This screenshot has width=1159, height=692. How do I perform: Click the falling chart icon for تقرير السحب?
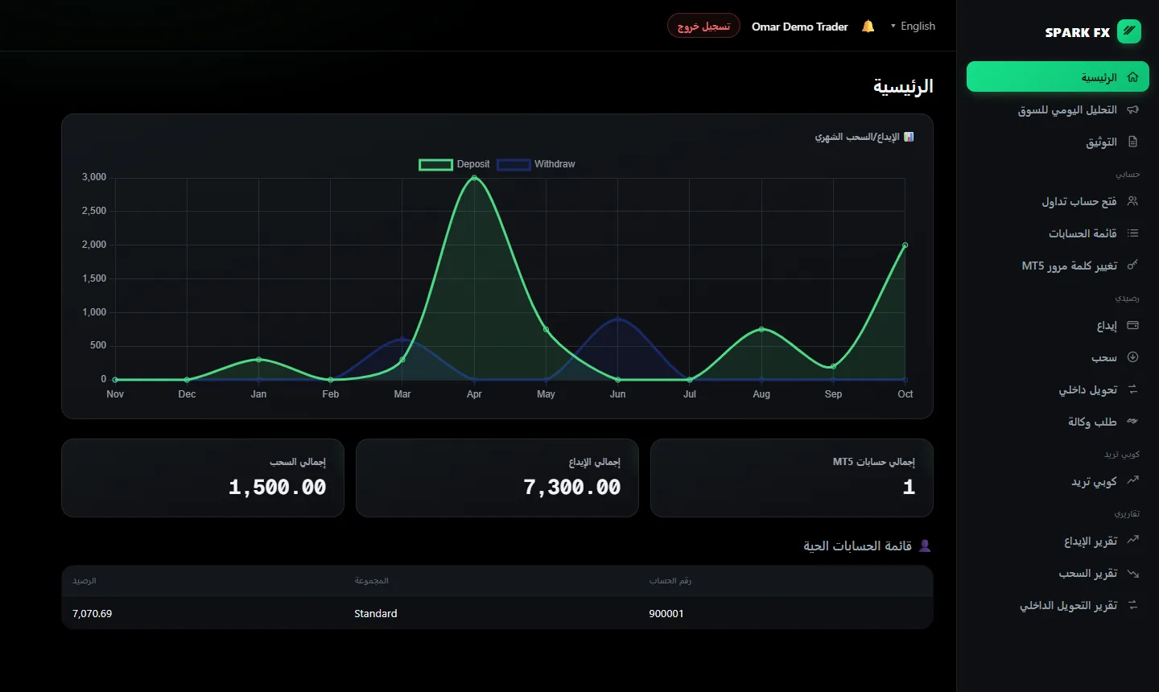pyautogui.click(x=1133, y=573)
